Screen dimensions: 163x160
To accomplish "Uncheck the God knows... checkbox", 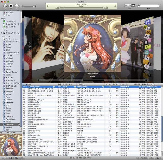I will click(x=29, y=106).
